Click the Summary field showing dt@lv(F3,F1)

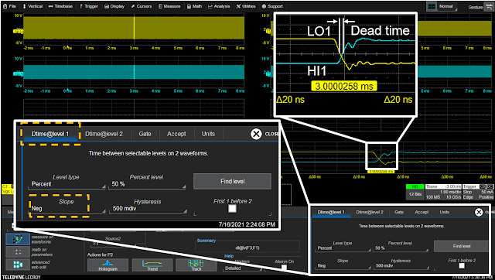[x=247, y=248]
